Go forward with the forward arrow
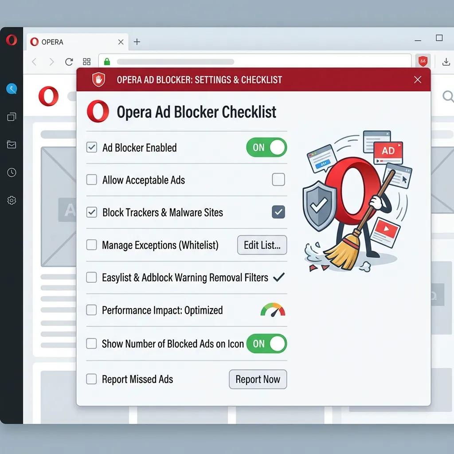Screen dimensions: 454x454 (51, 62)
